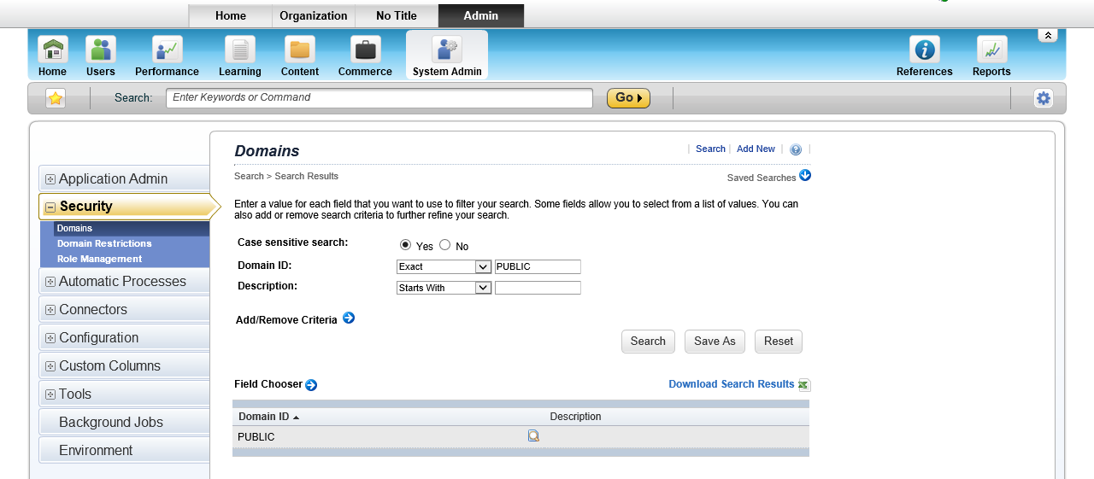The height and width of the screenshot is (479, 1094).
Task: Click the favorites star icon
Action: [x=56, y=98]
